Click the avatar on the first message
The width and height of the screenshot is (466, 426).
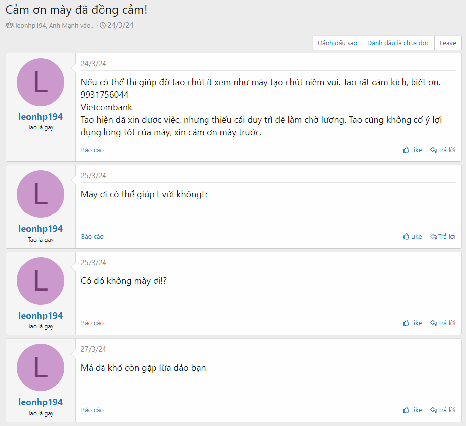(41, 82)
